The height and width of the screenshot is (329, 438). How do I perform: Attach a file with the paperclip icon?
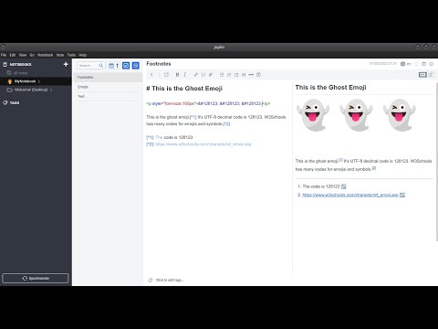211,75
